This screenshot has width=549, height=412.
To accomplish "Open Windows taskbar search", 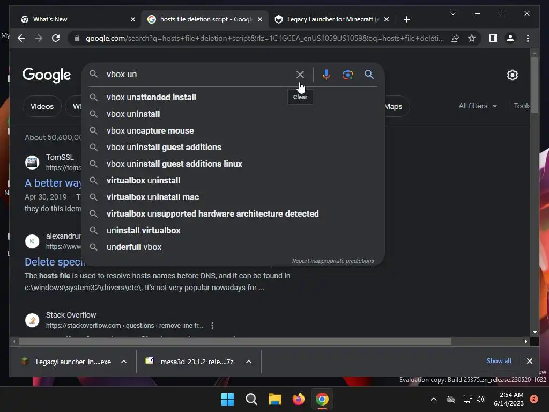I will (x=251, y=399).
